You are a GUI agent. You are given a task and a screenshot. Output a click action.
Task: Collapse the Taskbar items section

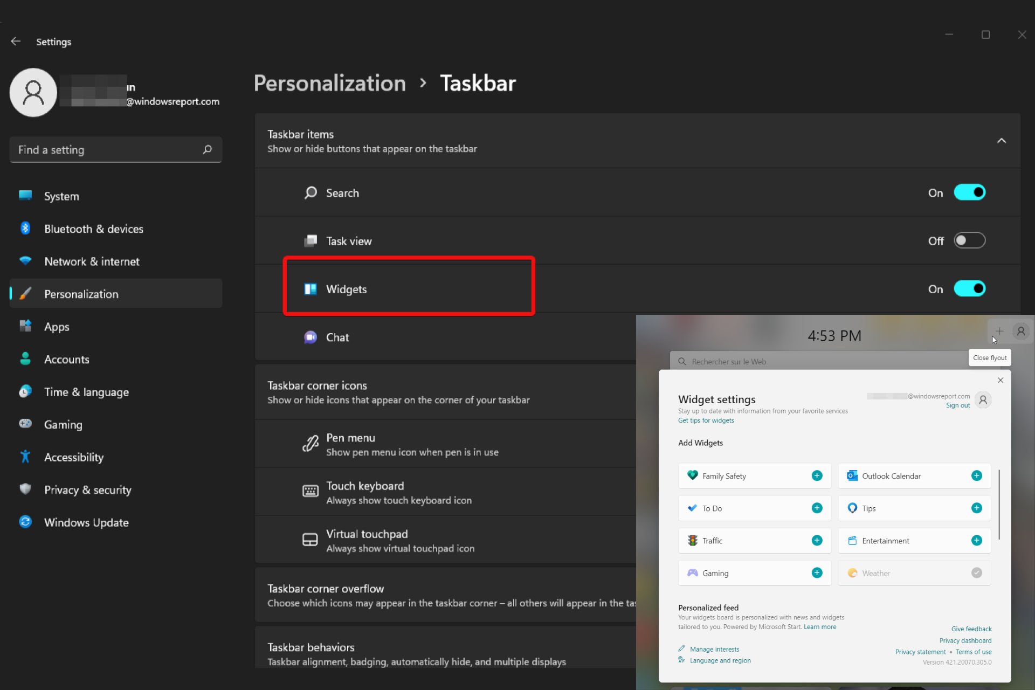(x=1002, y=141)
